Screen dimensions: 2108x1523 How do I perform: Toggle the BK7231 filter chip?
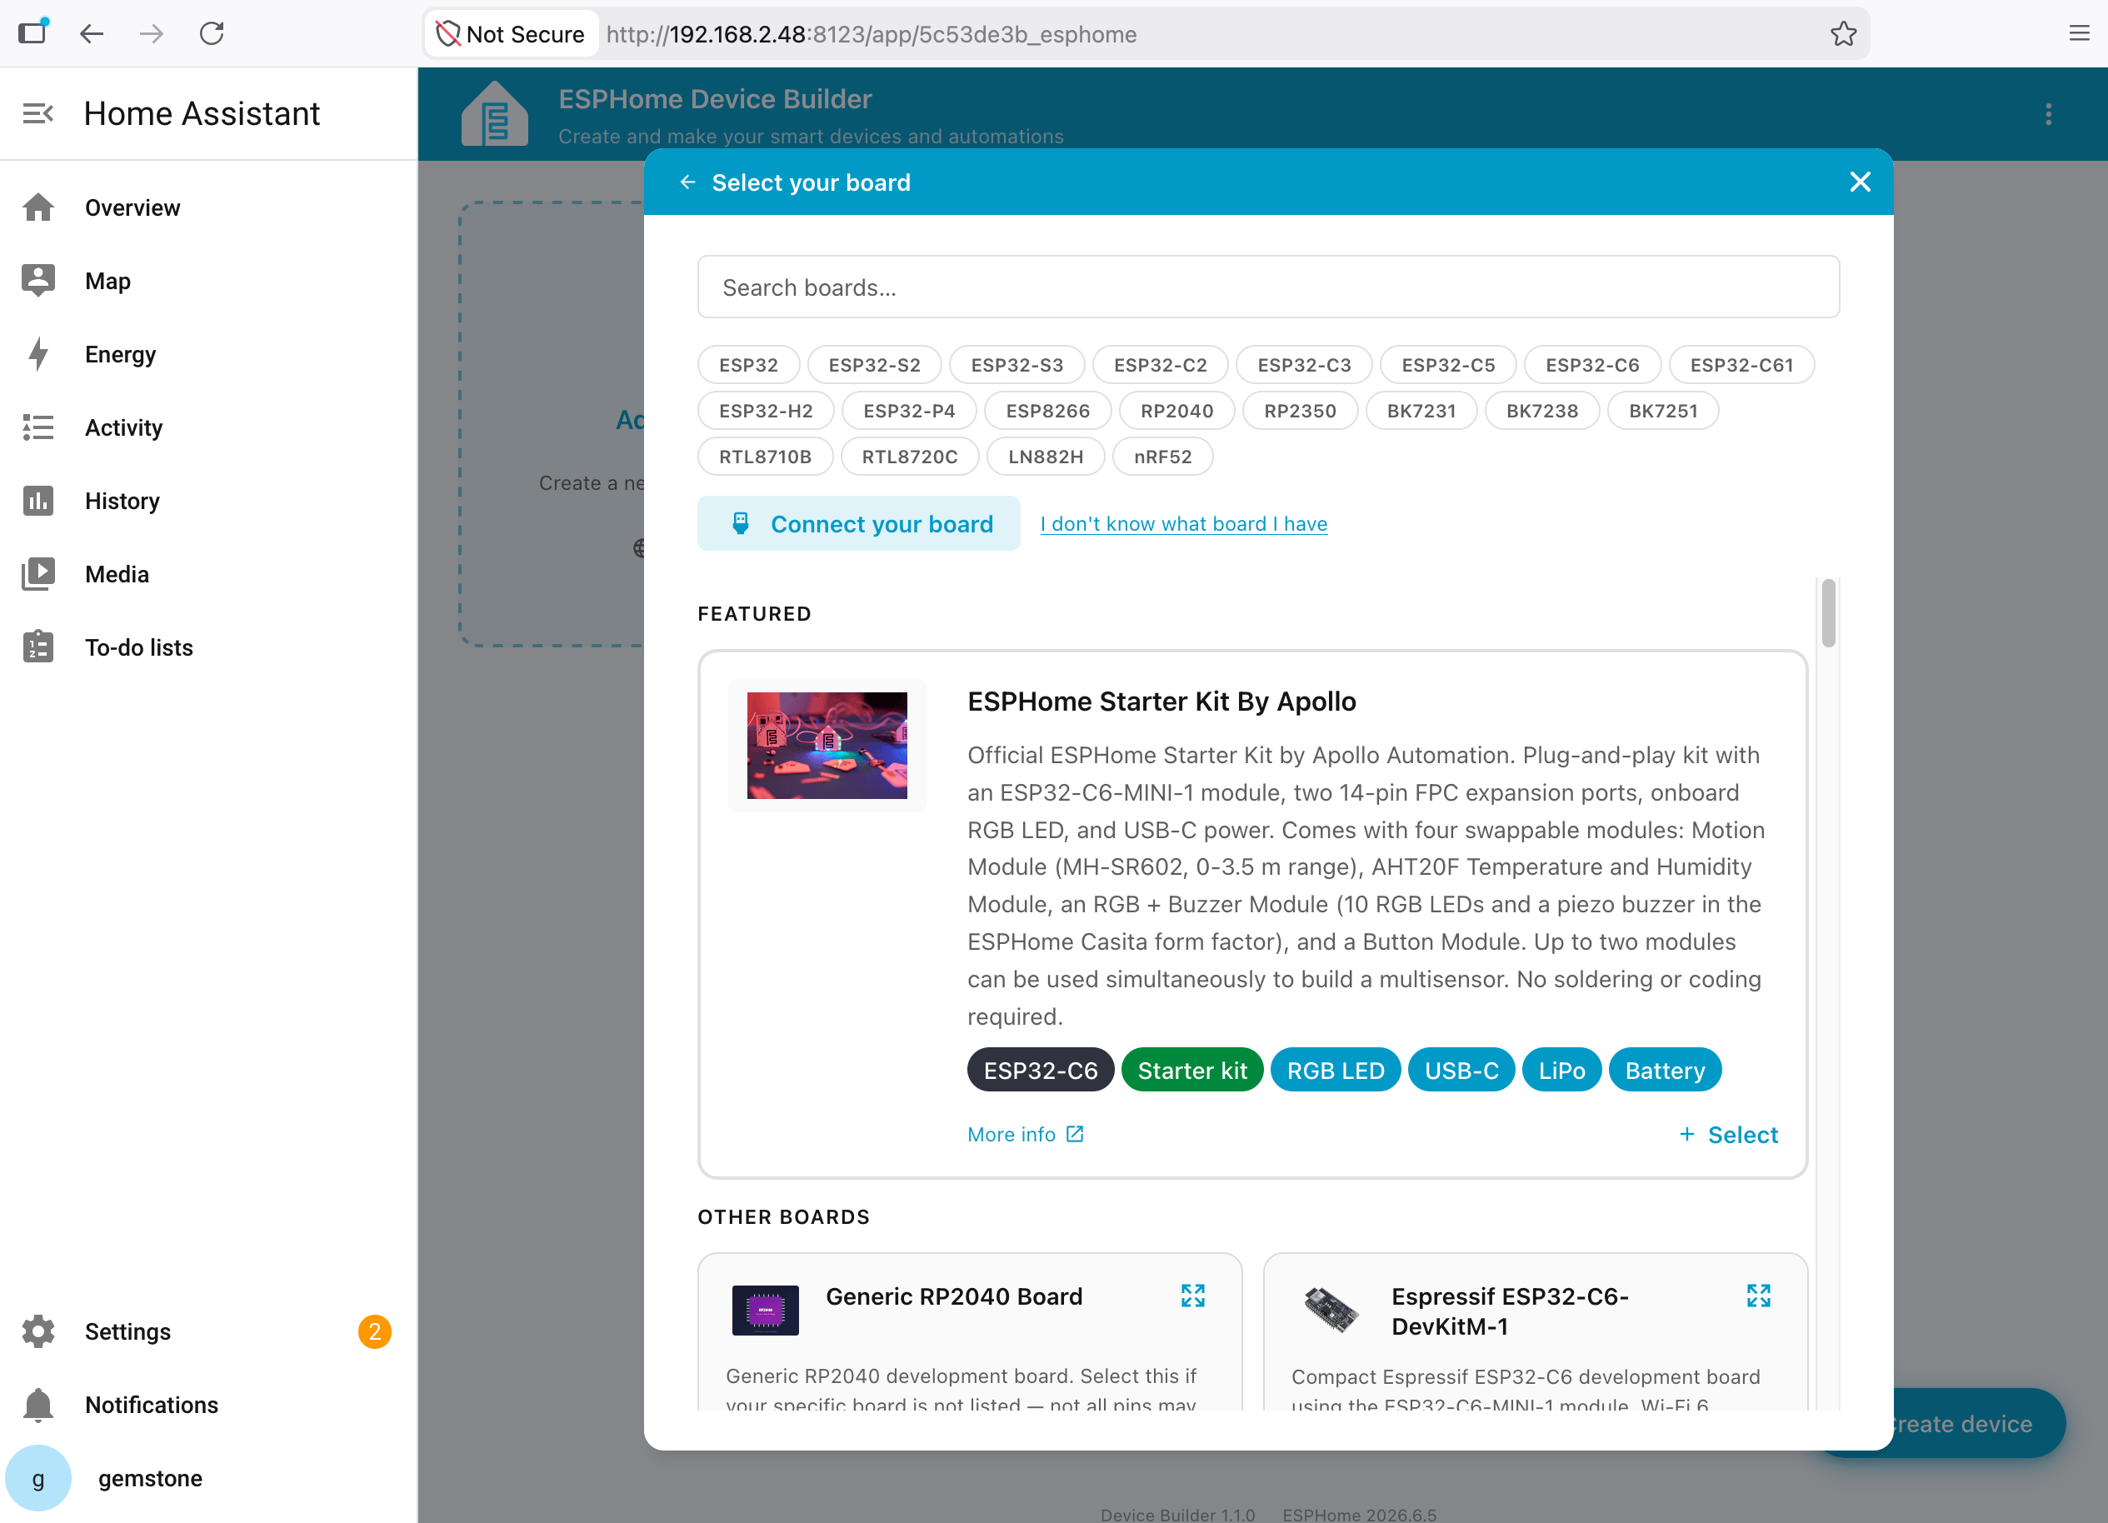(1421, 411)
